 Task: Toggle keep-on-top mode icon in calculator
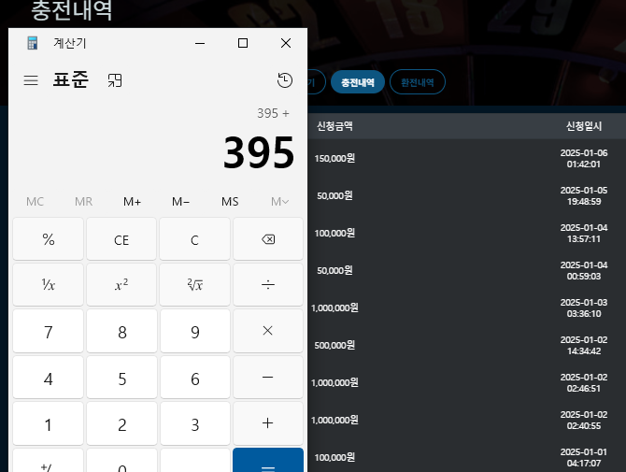(x=115, y=80)
